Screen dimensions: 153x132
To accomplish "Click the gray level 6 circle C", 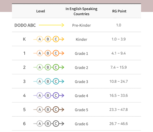I will click(x=56, y=123).
